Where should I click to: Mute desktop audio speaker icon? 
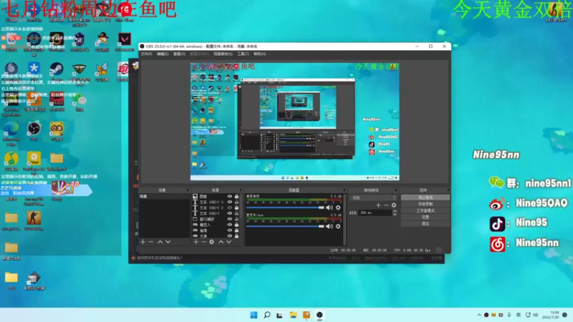pos(329,208)
